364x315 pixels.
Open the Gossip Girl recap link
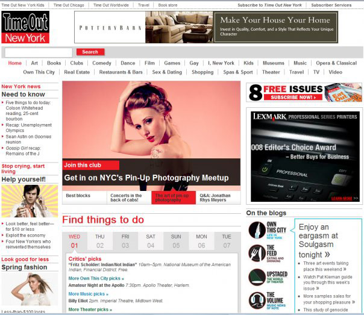(x=24, y=151)
